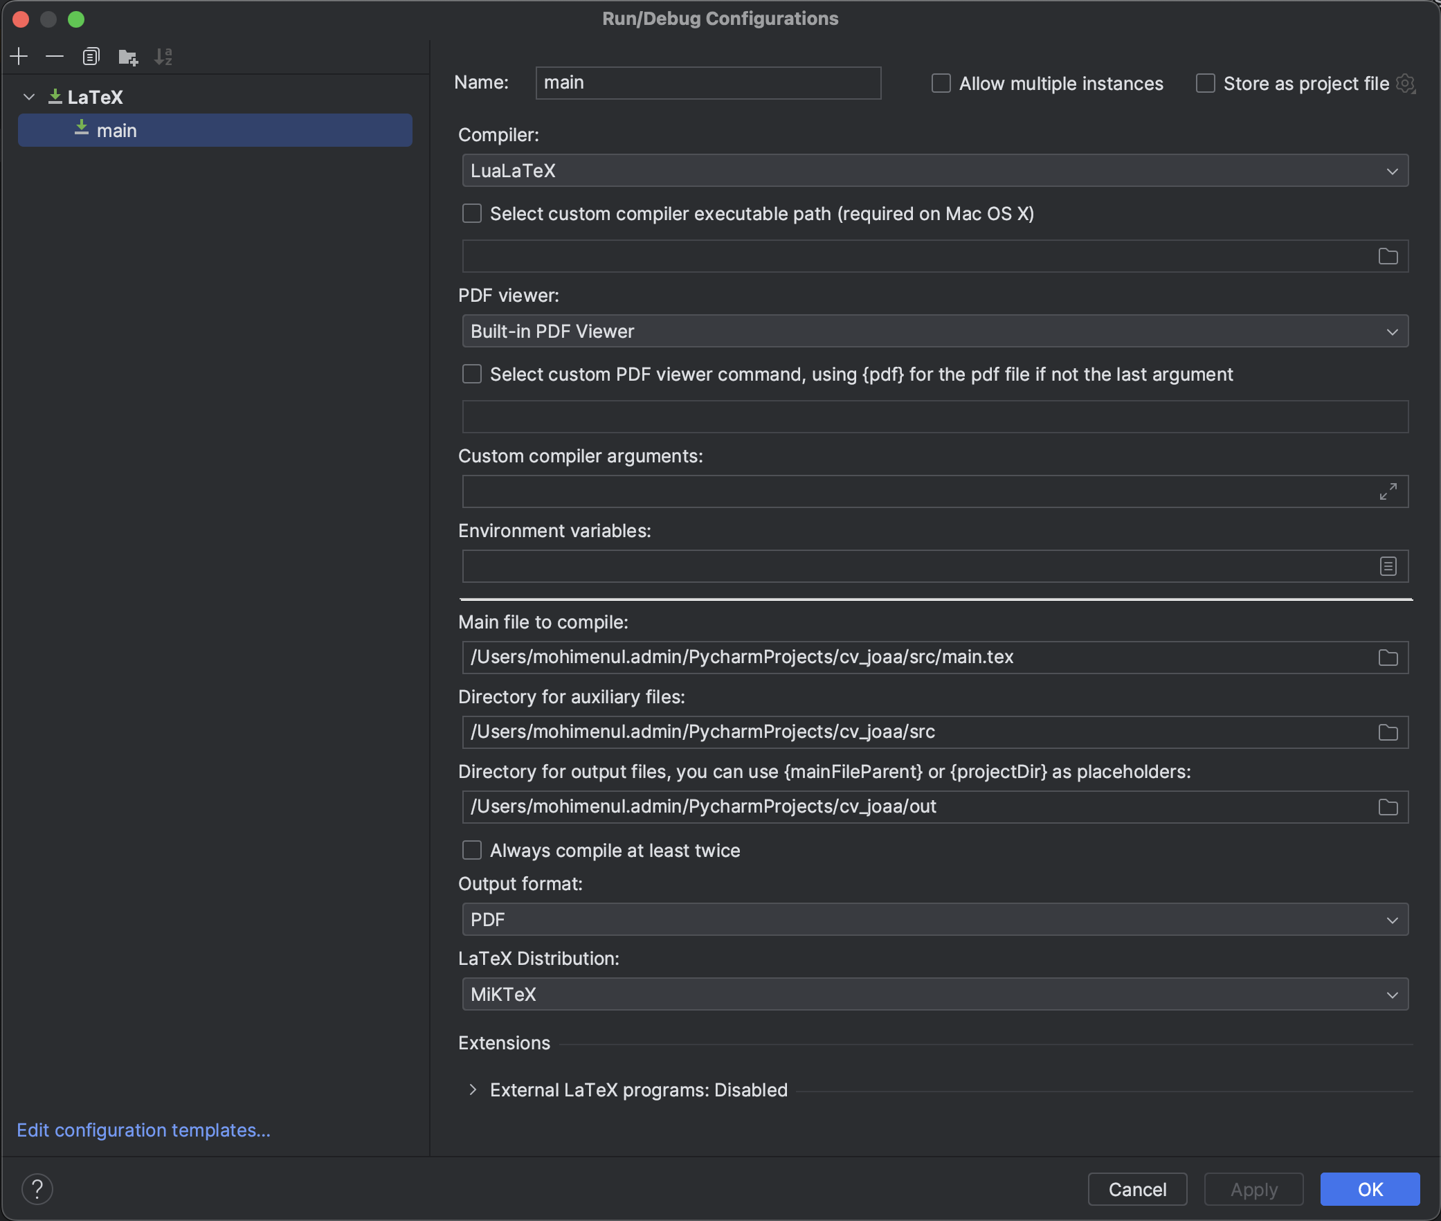The image size is (1441, 1221).
Task: Browse for the output files directory
Action: (x=1388, y=807)
